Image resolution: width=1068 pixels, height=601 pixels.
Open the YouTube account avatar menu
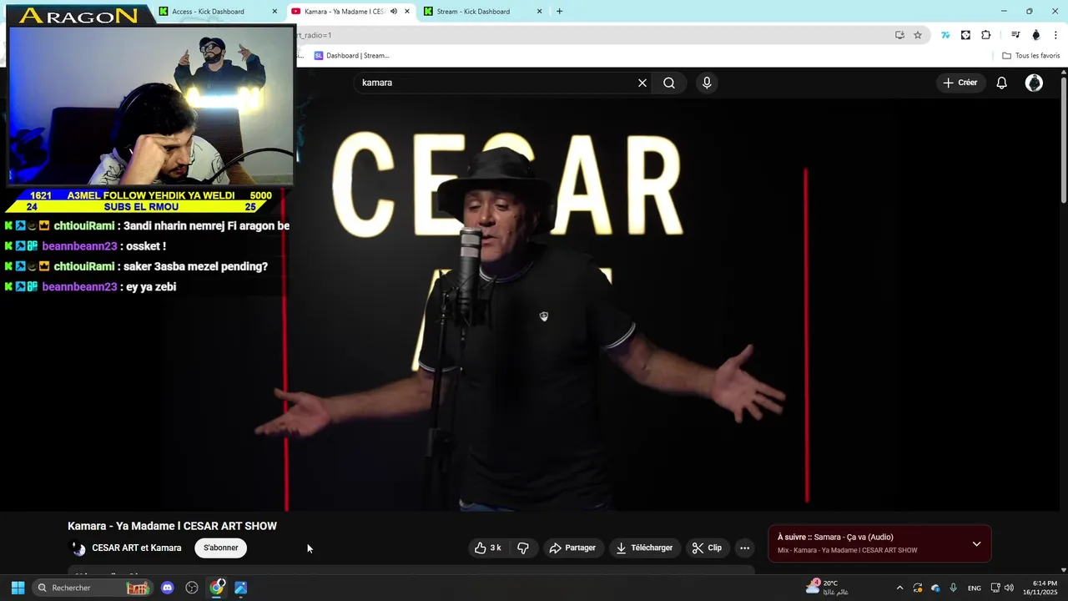(x=1034, y=83)
